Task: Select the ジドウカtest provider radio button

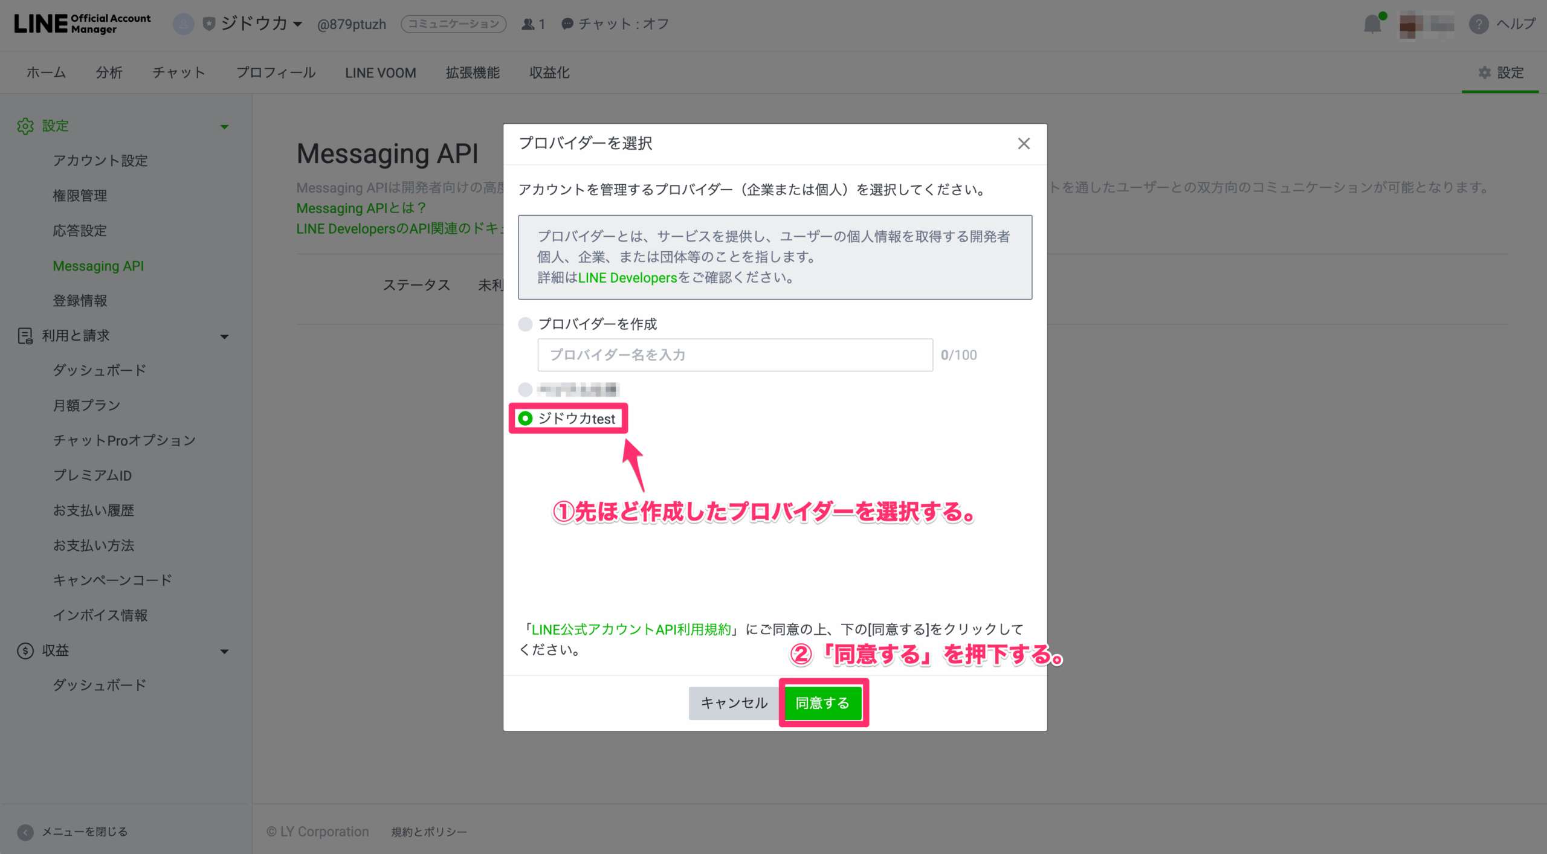Action: (x=525, y=419)
